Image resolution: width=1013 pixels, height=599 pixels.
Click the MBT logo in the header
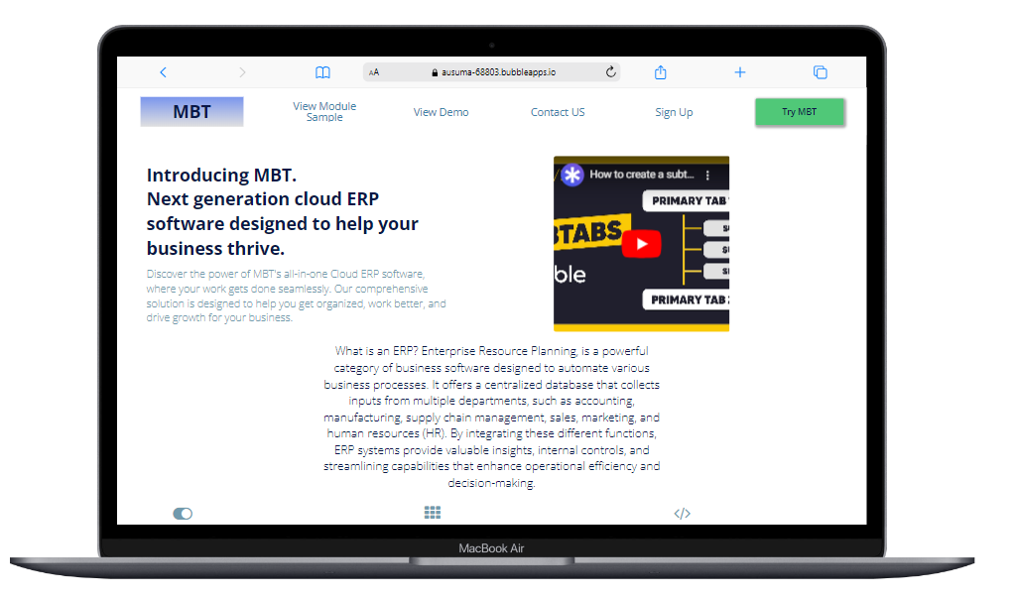(191, 112)
